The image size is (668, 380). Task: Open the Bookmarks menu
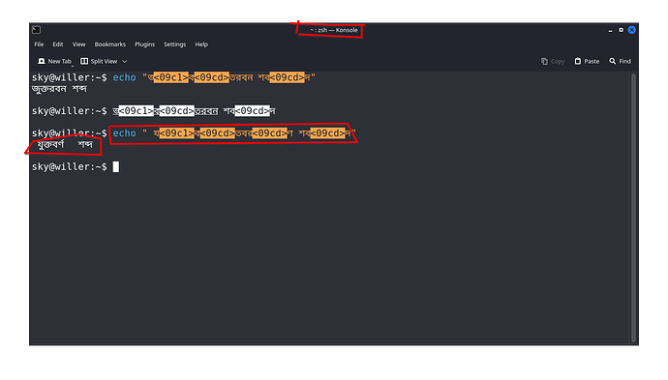[x=110, y=44]
